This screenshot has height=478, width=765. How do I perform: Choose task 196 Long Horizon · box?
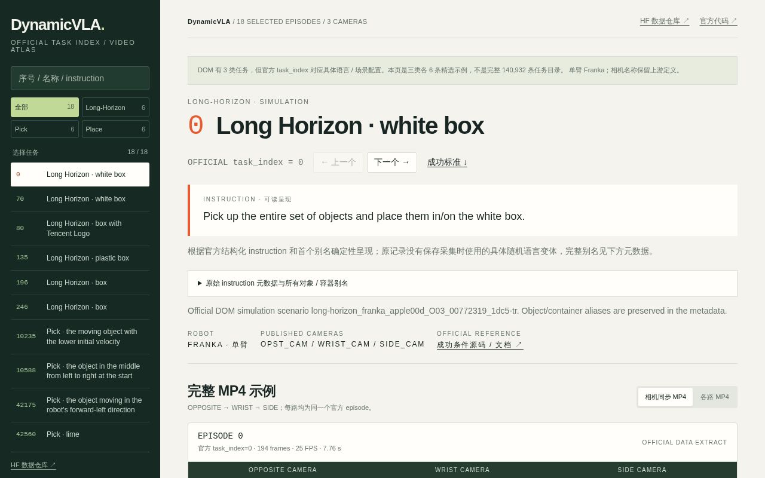point(80,283)
